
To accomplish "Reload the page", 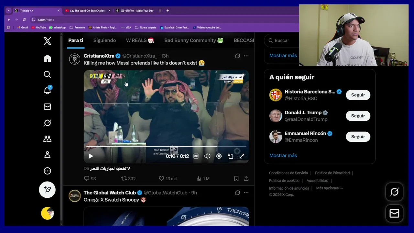I will coord(24,20).
